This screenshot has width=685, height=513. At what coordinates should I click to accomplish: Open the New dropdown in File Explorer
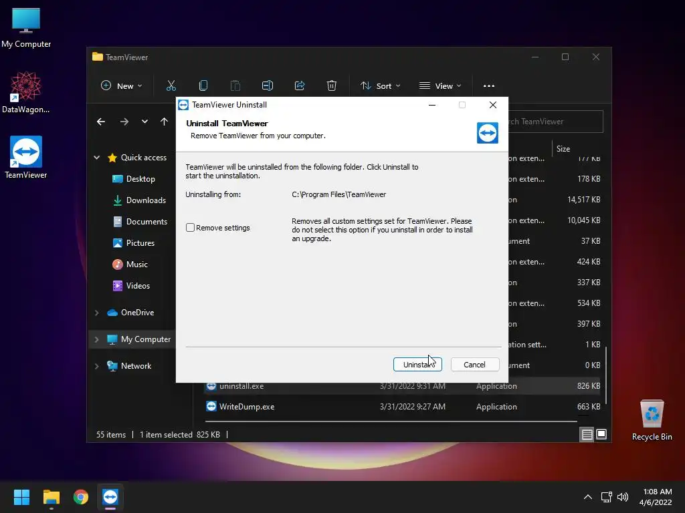tap(121, 85)
